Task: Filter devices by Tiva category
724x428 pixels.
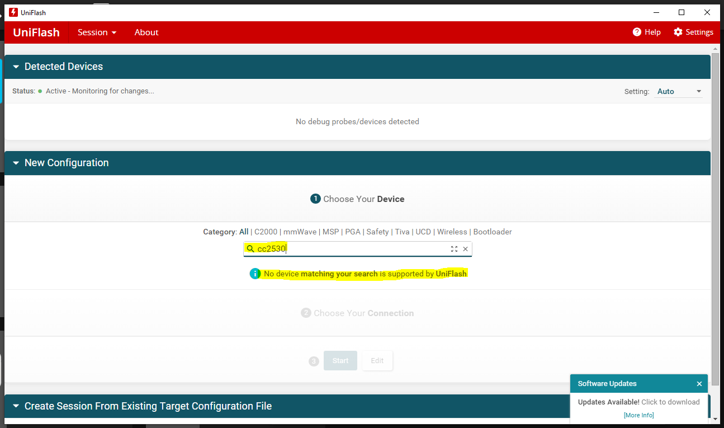Action: (403, 232)
